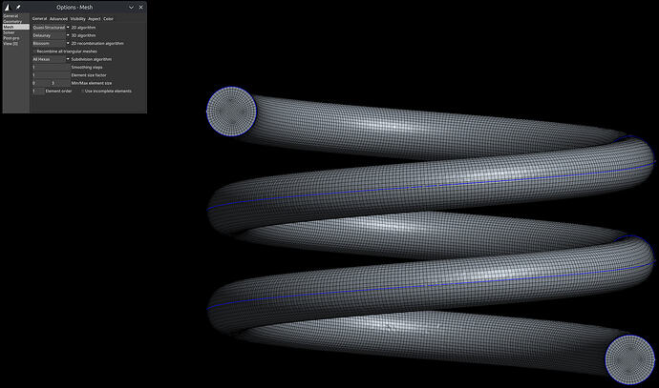This screenshot has height=388, width=659.
Task: Select Solver in the options category list
Action: (16, 32)
